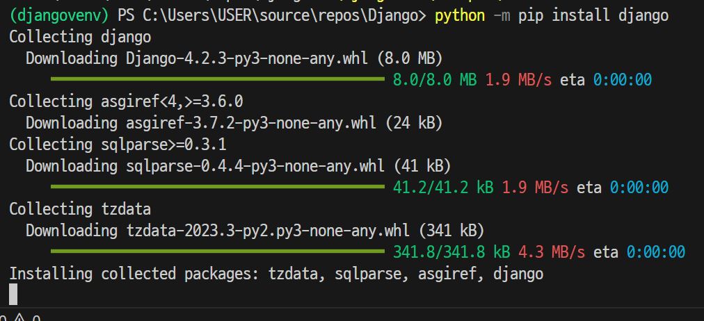
Task: Click the 'pip install django' command text
Action: (x=593, y=16)
